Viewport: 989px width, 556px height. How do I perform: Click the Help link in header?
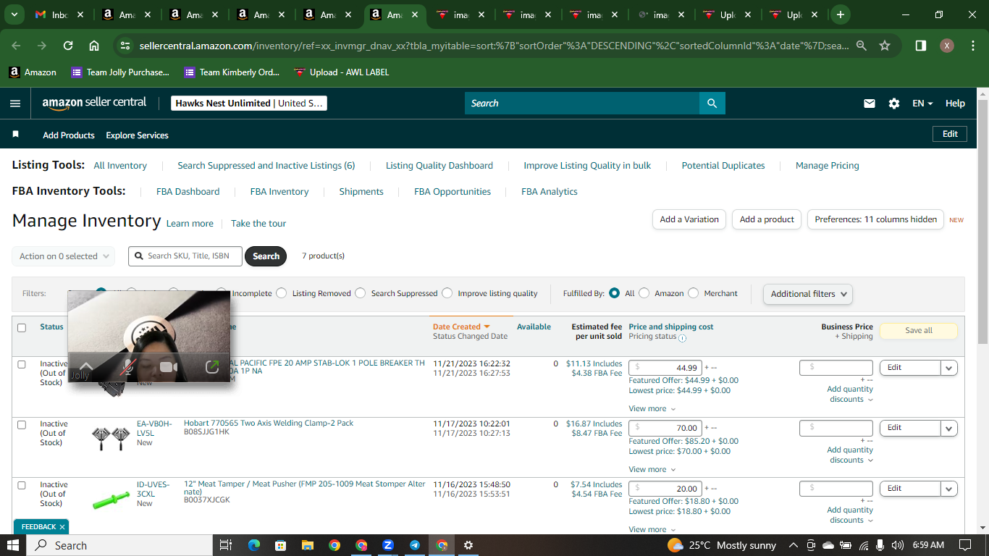[955, 104]
